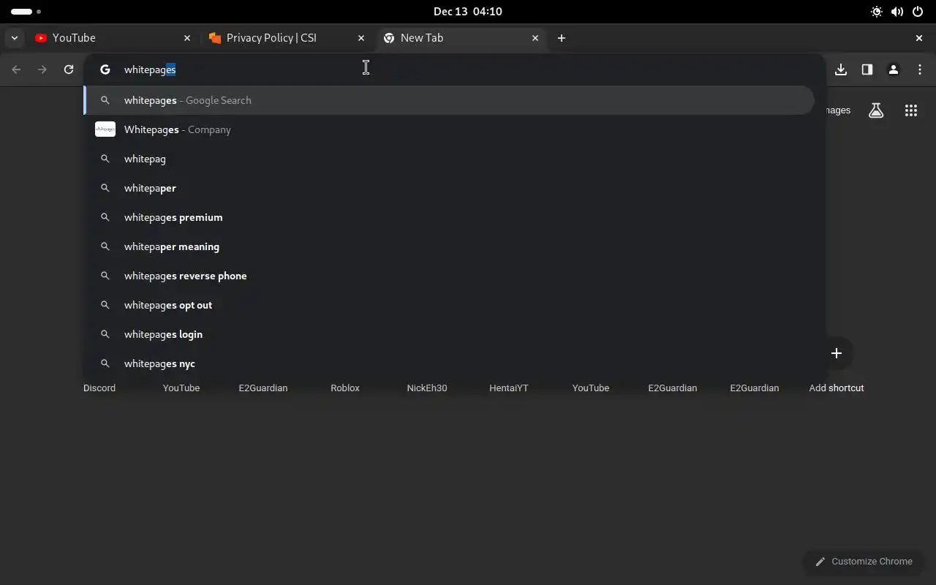Switch to the YouTube tab

[113, 38]
